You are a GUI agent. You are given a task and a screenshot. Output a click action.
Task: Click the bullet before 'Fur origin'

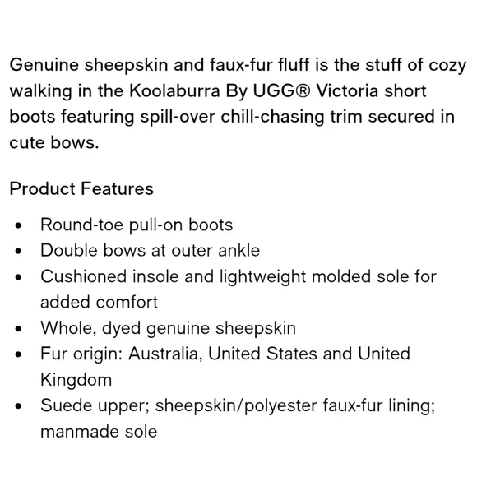point(19,354)
